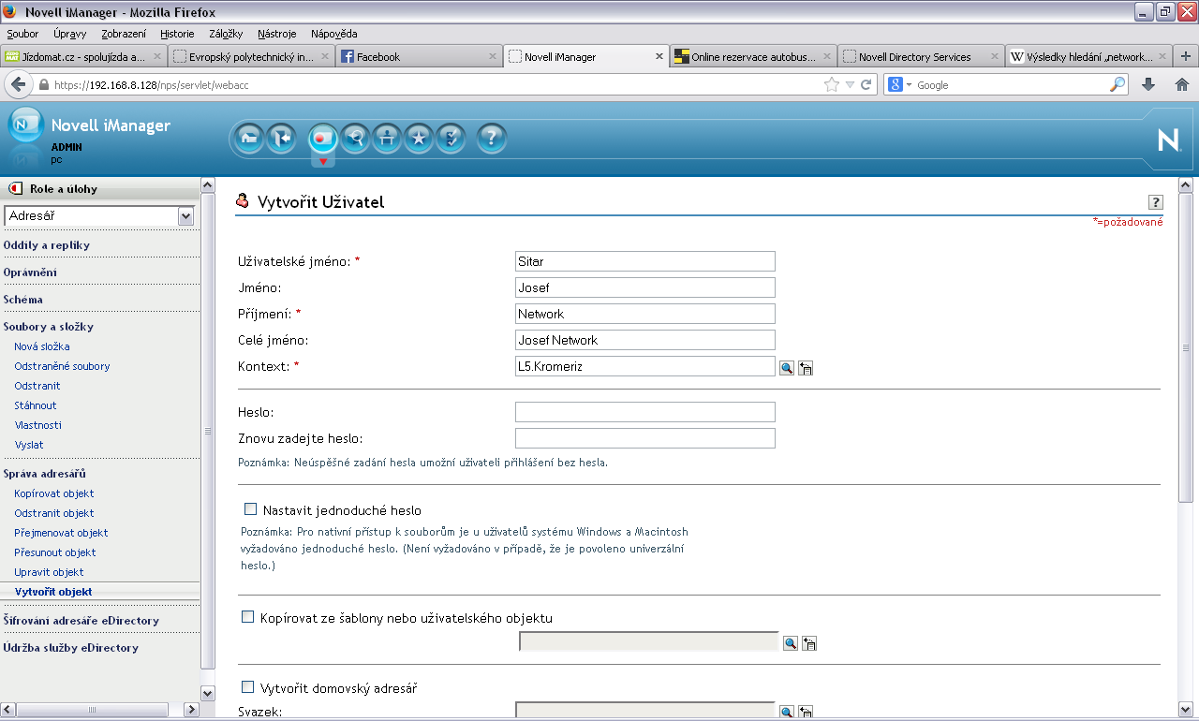1199x721 pixels.
Task: Click search magnifier in Google search box
Action: pyautogui.click(x=1118, y=84)
